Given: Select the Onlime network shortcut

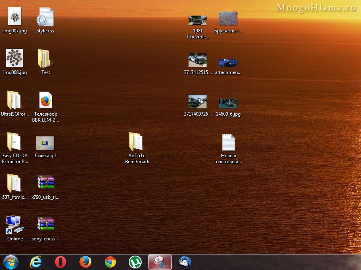Looking at the screenshot, I should (15, 225).
